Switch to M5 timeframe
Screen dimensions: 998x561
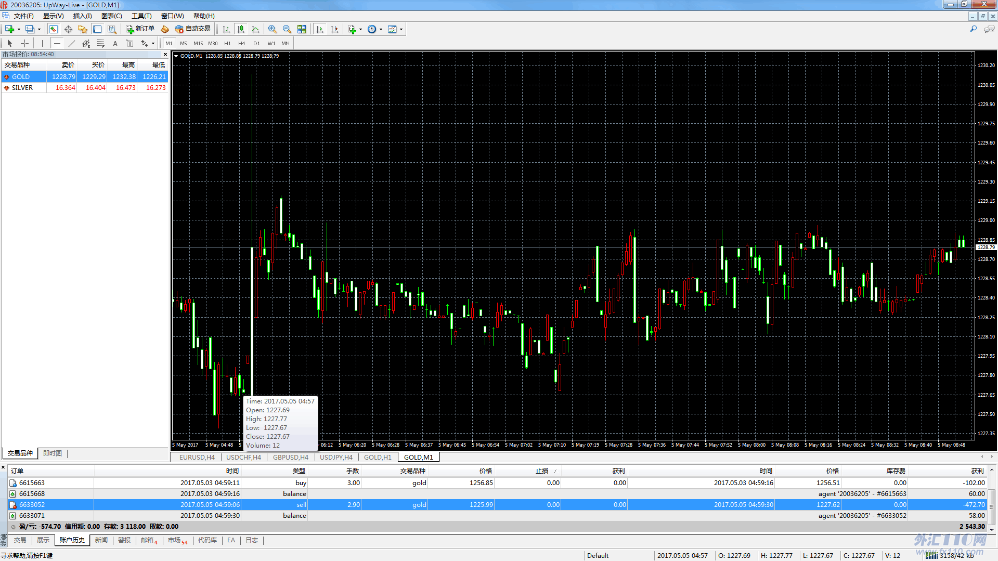pyautogui.click(x=184, y=43)
